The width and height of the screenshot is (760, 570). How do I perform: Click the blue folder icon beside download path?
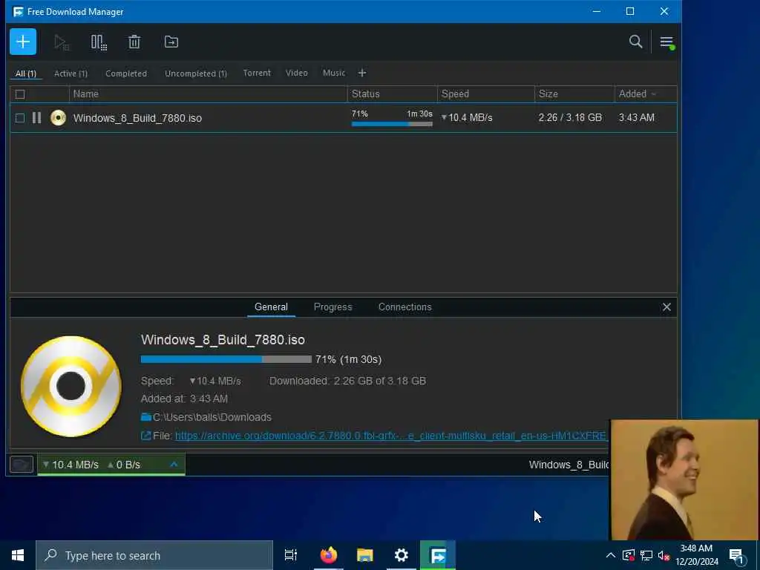coord(146,417)
